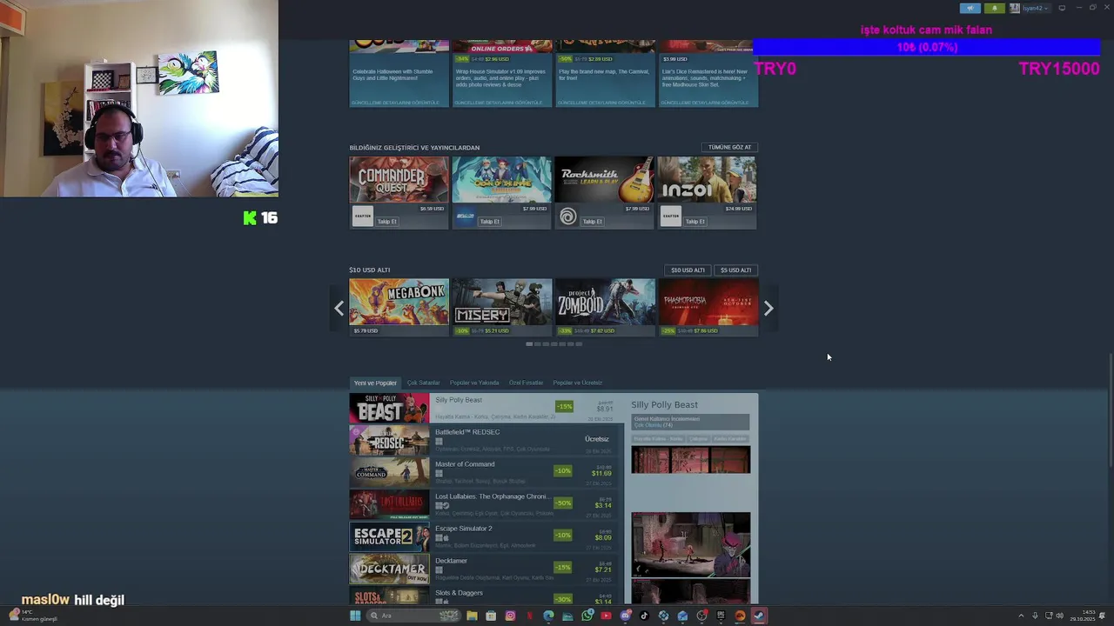Click the Ubisoft publisher logo under Rocksmith

[x=568, y=217]
